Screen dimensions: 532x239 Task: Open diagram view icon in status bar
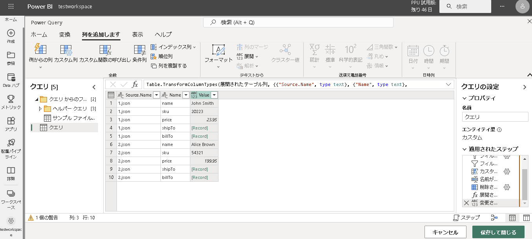point(494,218)
